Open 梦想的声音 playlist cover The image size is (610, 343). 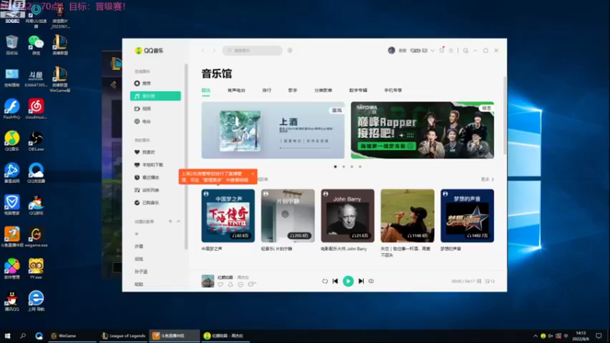tap(467, 216)
